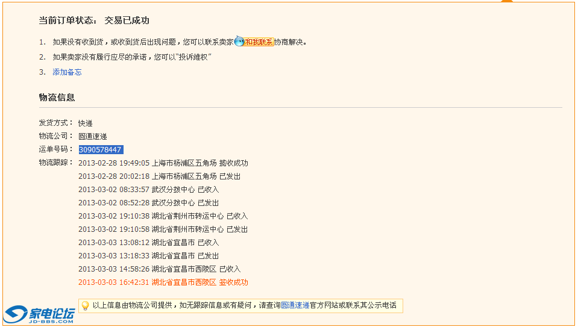Click the 物流跟踪 label
Viewport: 578px width, 327px height.
click(x=55, y=163)
